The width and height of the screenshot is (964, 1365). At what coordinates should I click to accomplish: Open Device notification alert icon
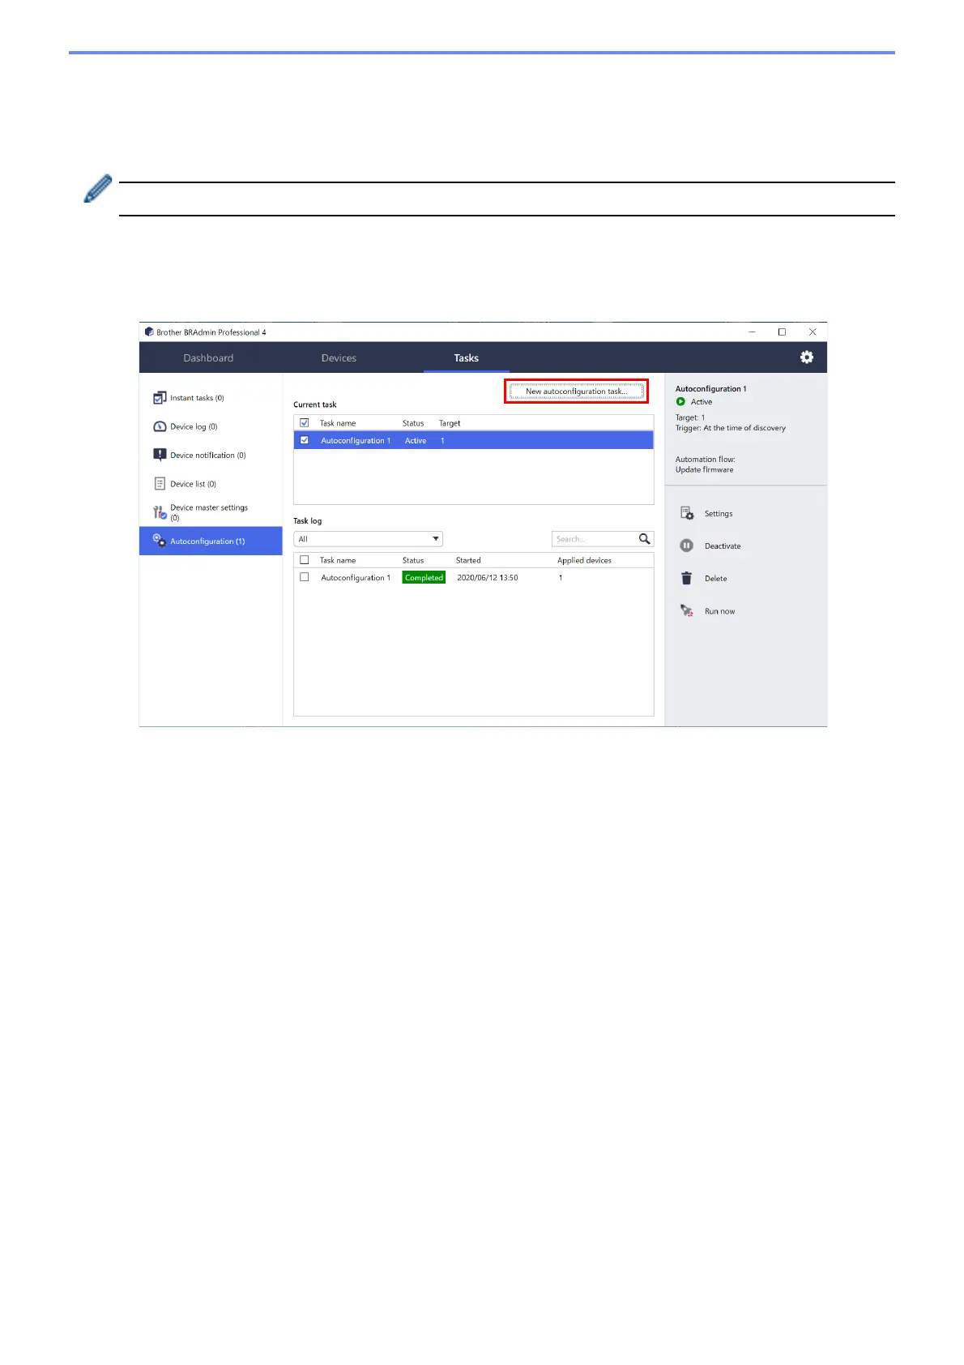[x=160, y=456]
